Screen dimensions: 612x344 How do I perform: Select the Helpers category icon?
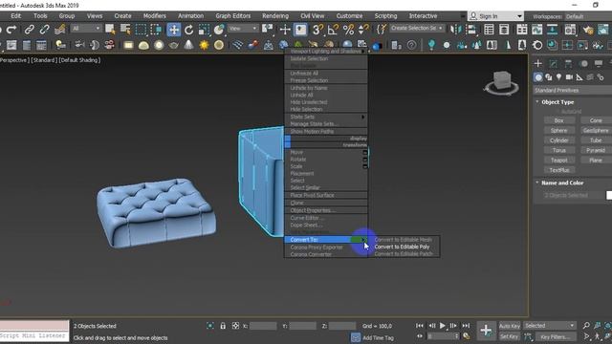(x=579, y=77)
